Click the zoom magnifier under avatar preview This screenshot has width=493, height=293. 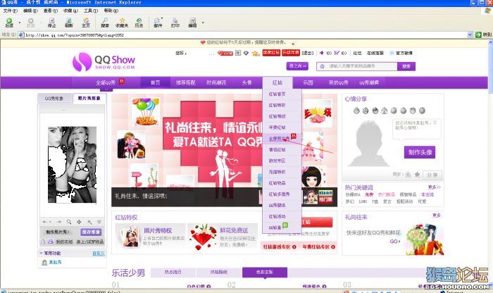(69, 222)
